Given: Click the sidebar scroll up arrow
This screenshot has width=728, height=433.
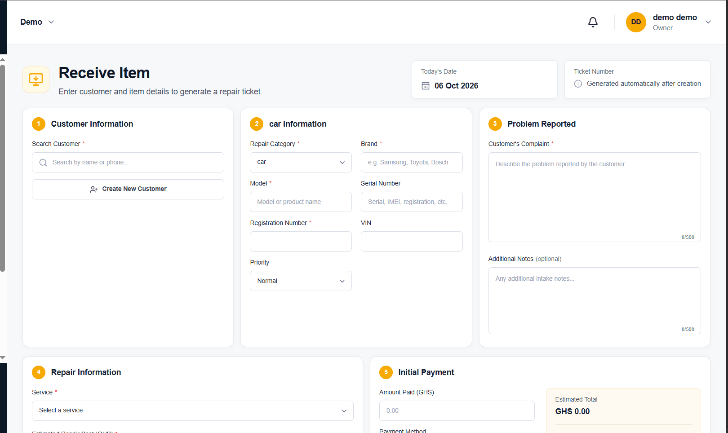Looking at the screenshot, I should (x=3, y=59).
